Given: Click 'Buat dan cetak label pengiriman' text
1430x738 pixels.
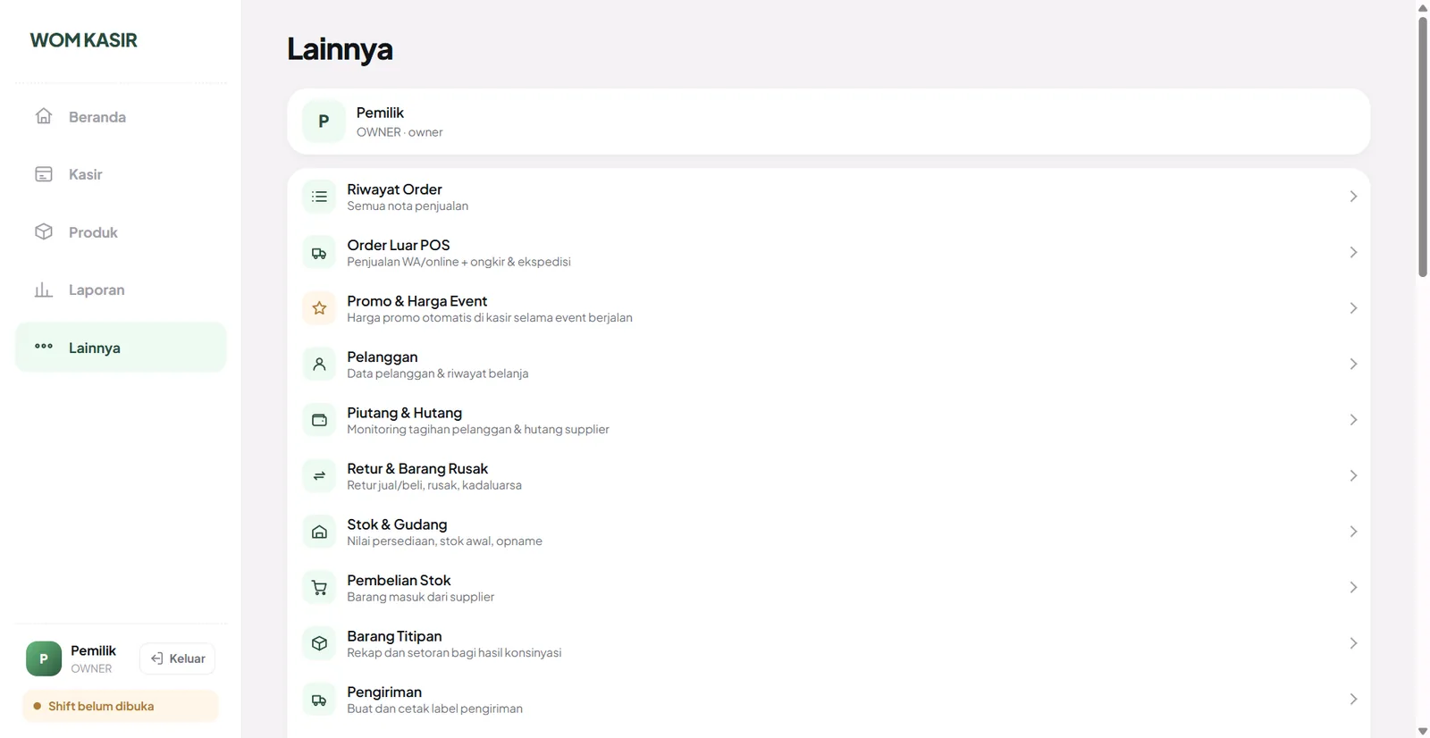Looking at the screenshot, I should click(x=434, y=709).
